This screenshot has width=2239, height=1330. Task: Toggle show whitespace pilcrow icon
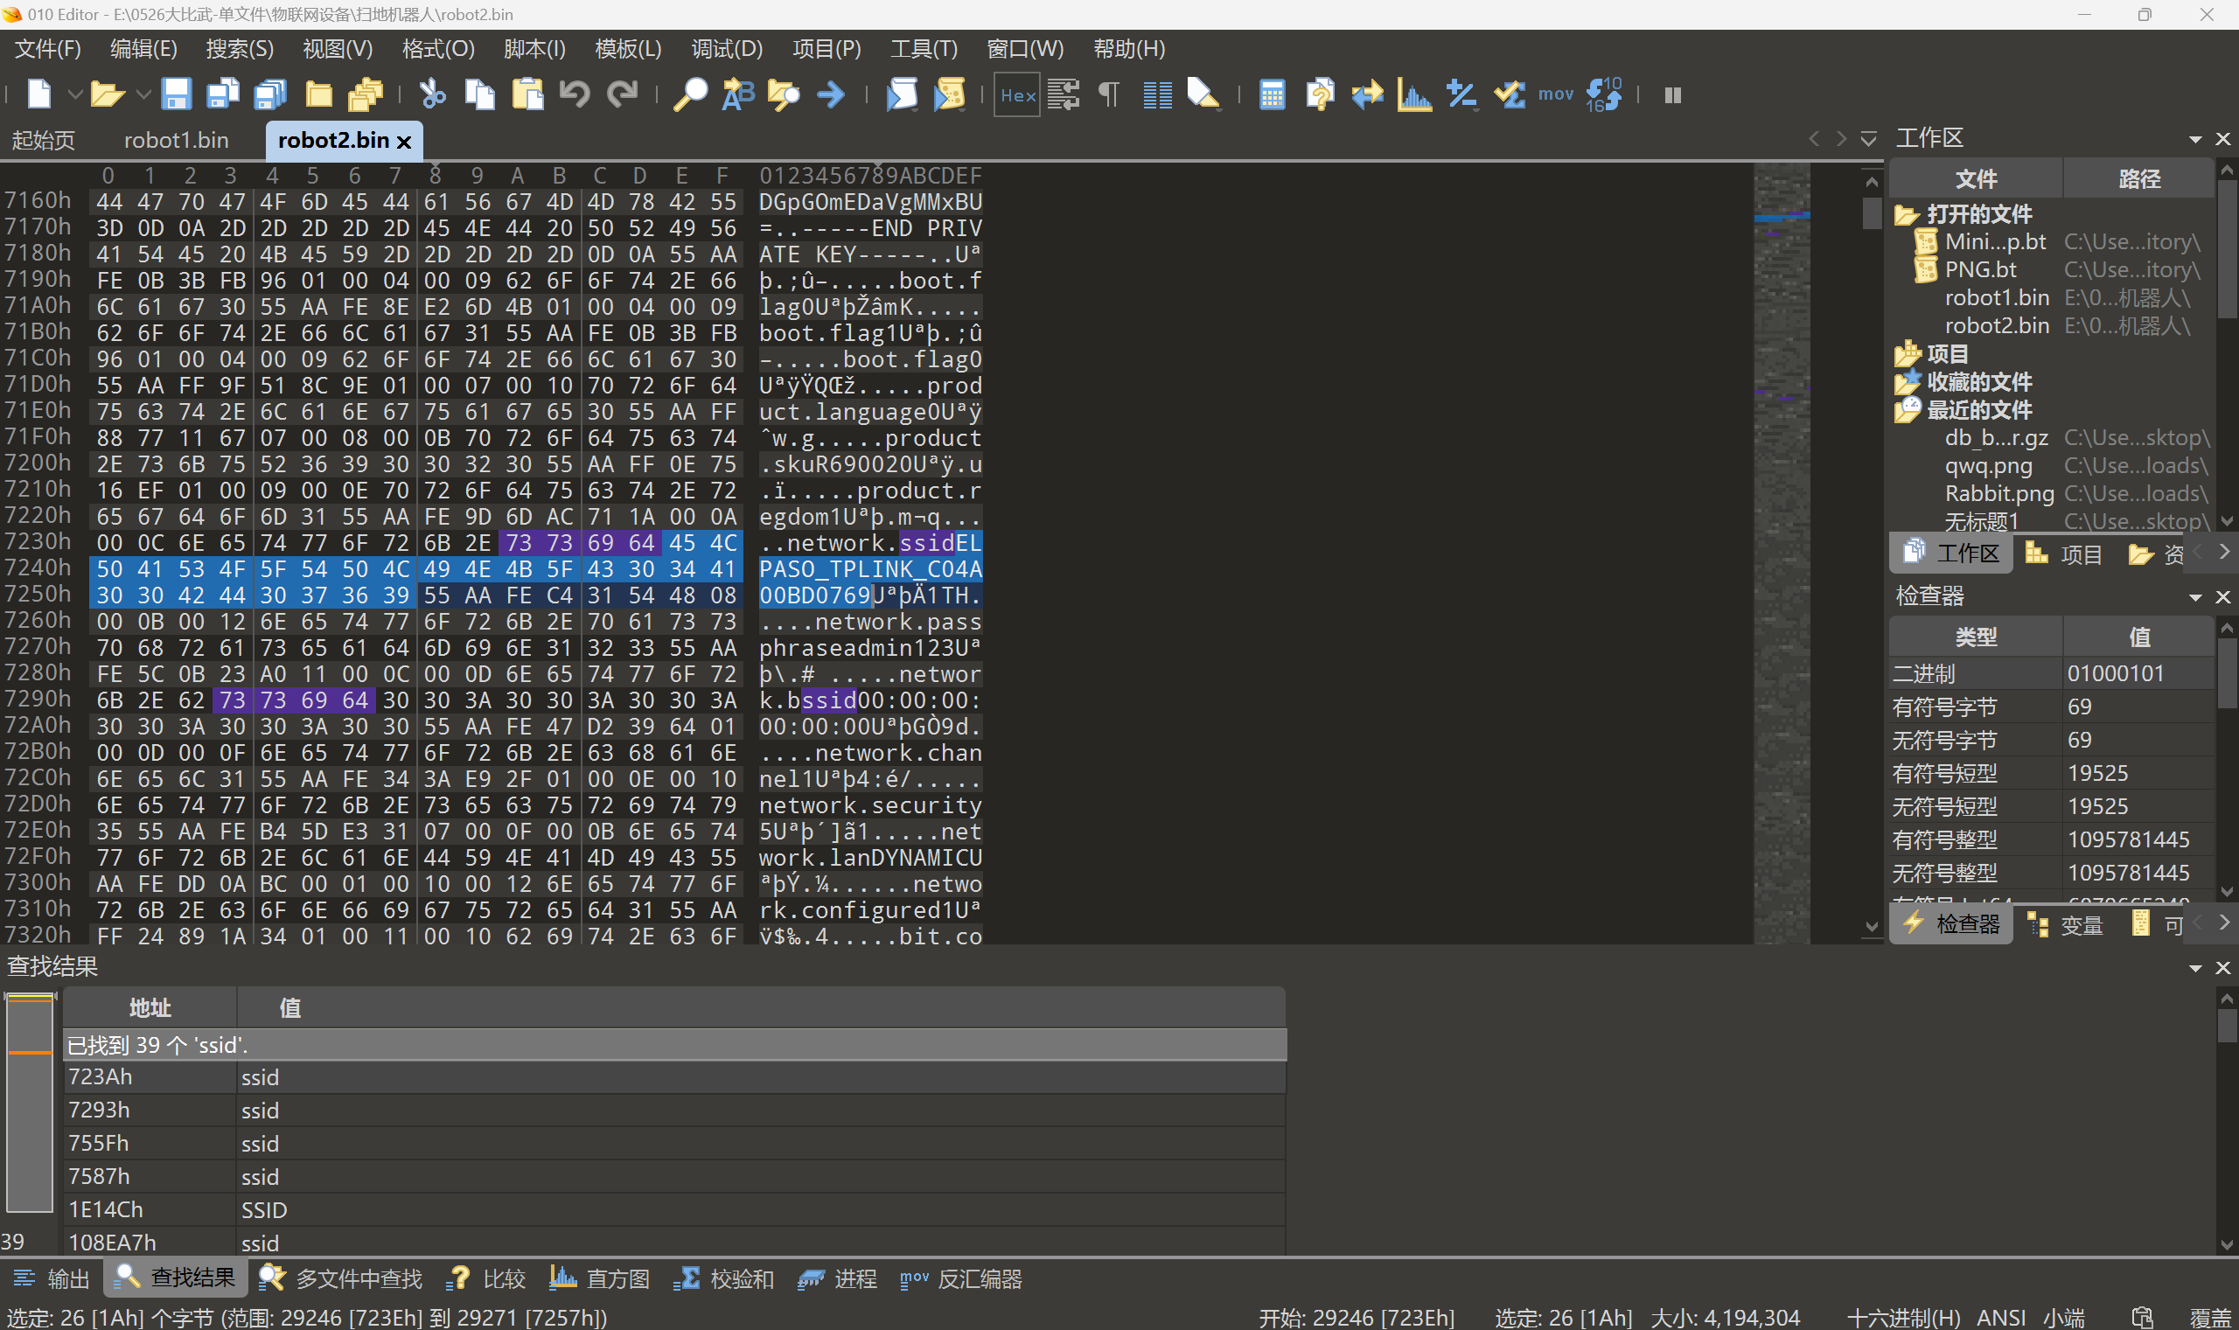pos(1110,94)
